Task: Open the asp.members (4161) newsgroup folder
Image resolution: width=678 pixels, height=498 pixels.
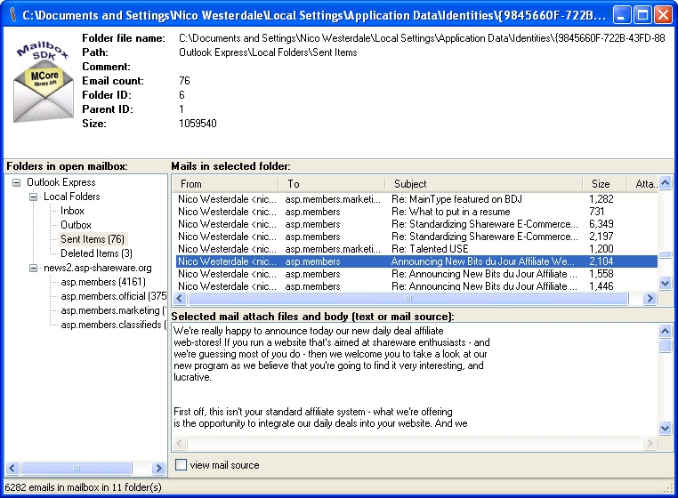Action: (103, 282)
